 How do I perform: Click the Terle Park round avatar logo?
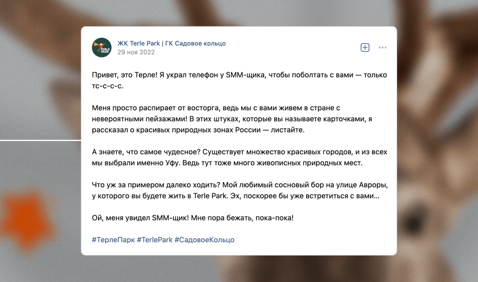point(102,47)
